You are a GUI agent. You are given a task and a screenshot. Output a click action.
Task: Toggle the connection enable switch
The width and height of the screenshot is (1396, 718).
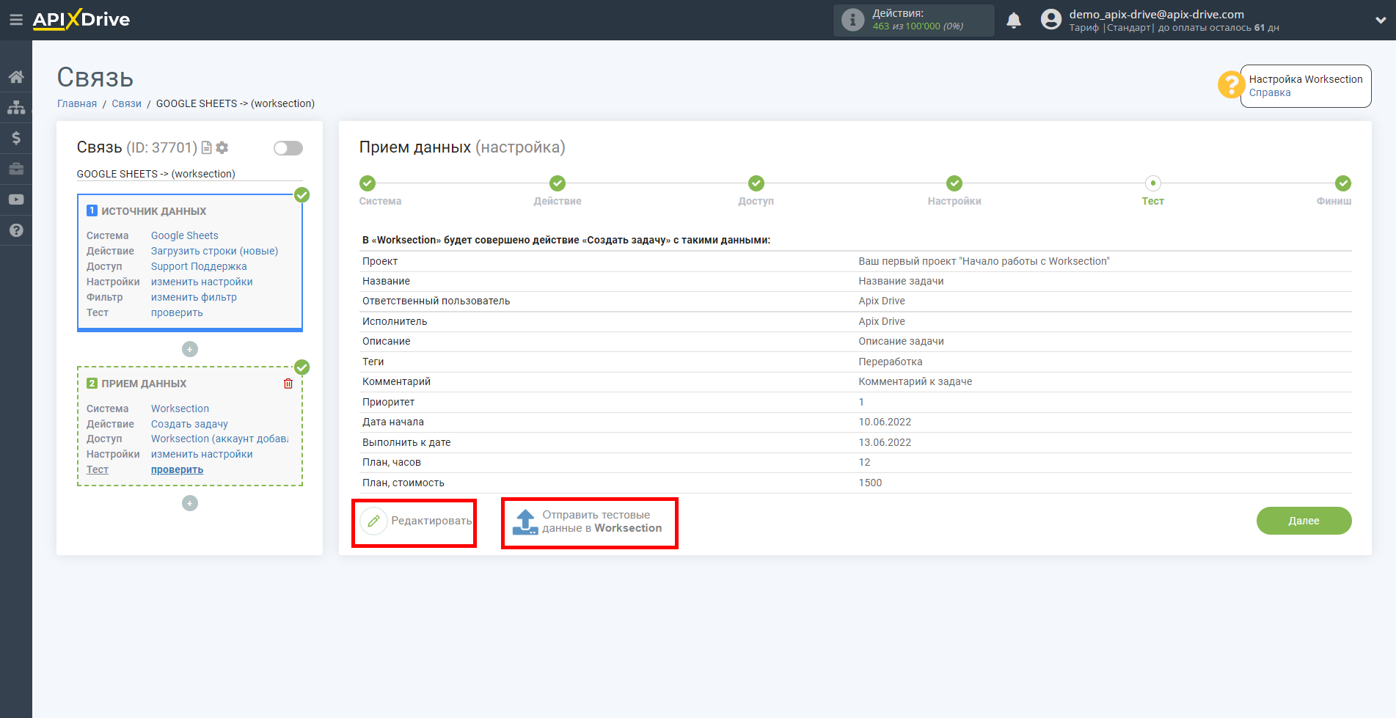[x=288, y=148]
